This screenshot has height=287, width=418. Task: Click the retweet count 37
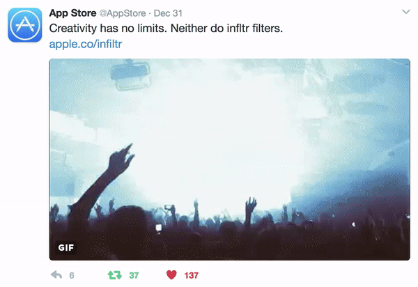pyautogui.click(x=134, y=275)
